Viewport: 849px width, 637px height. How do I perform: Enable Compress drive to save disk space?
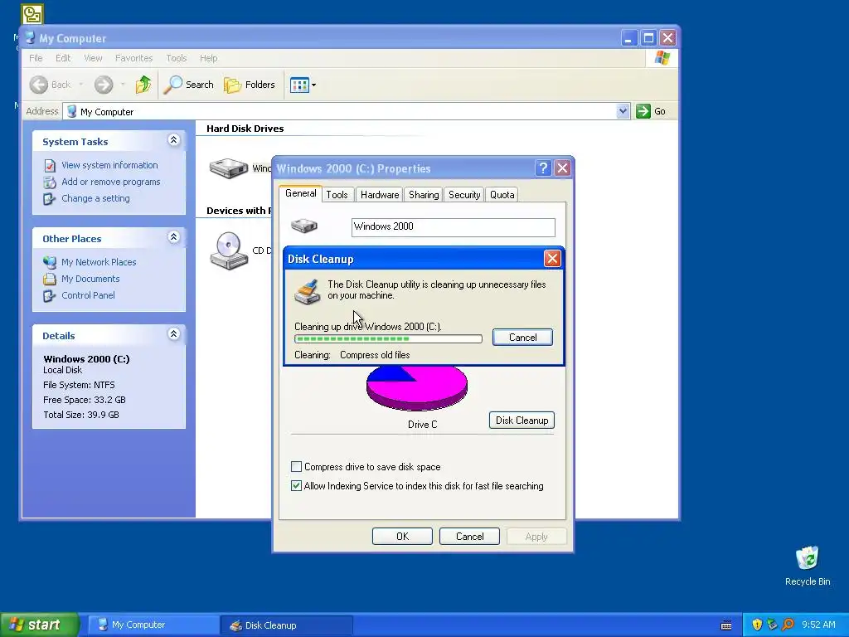point(296,466)
